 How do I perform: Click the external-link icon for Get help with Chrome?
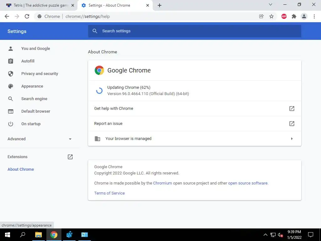[x=292, y=108]
